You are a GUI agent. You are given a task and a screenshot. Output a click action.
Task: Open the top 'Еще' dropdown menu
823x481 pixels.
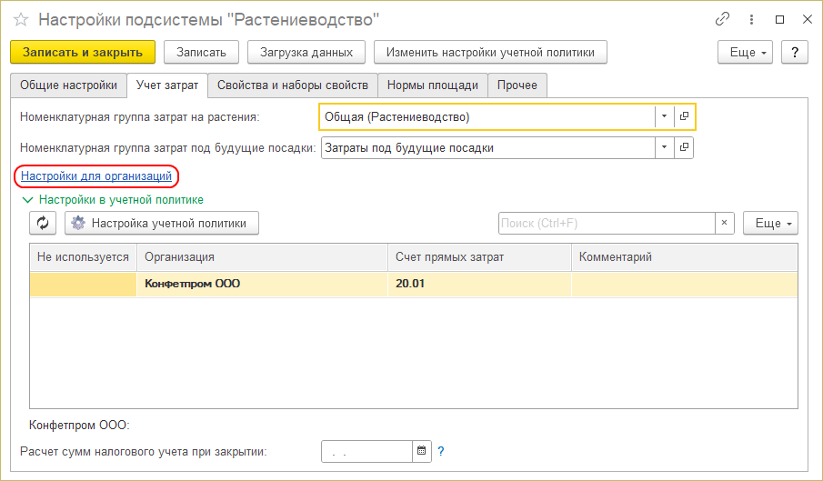click(x=746, y=53)
